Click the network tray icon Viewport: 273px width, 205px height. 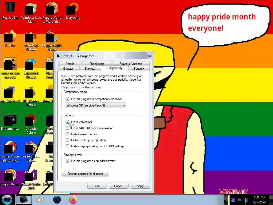click(x=240, y=200)
